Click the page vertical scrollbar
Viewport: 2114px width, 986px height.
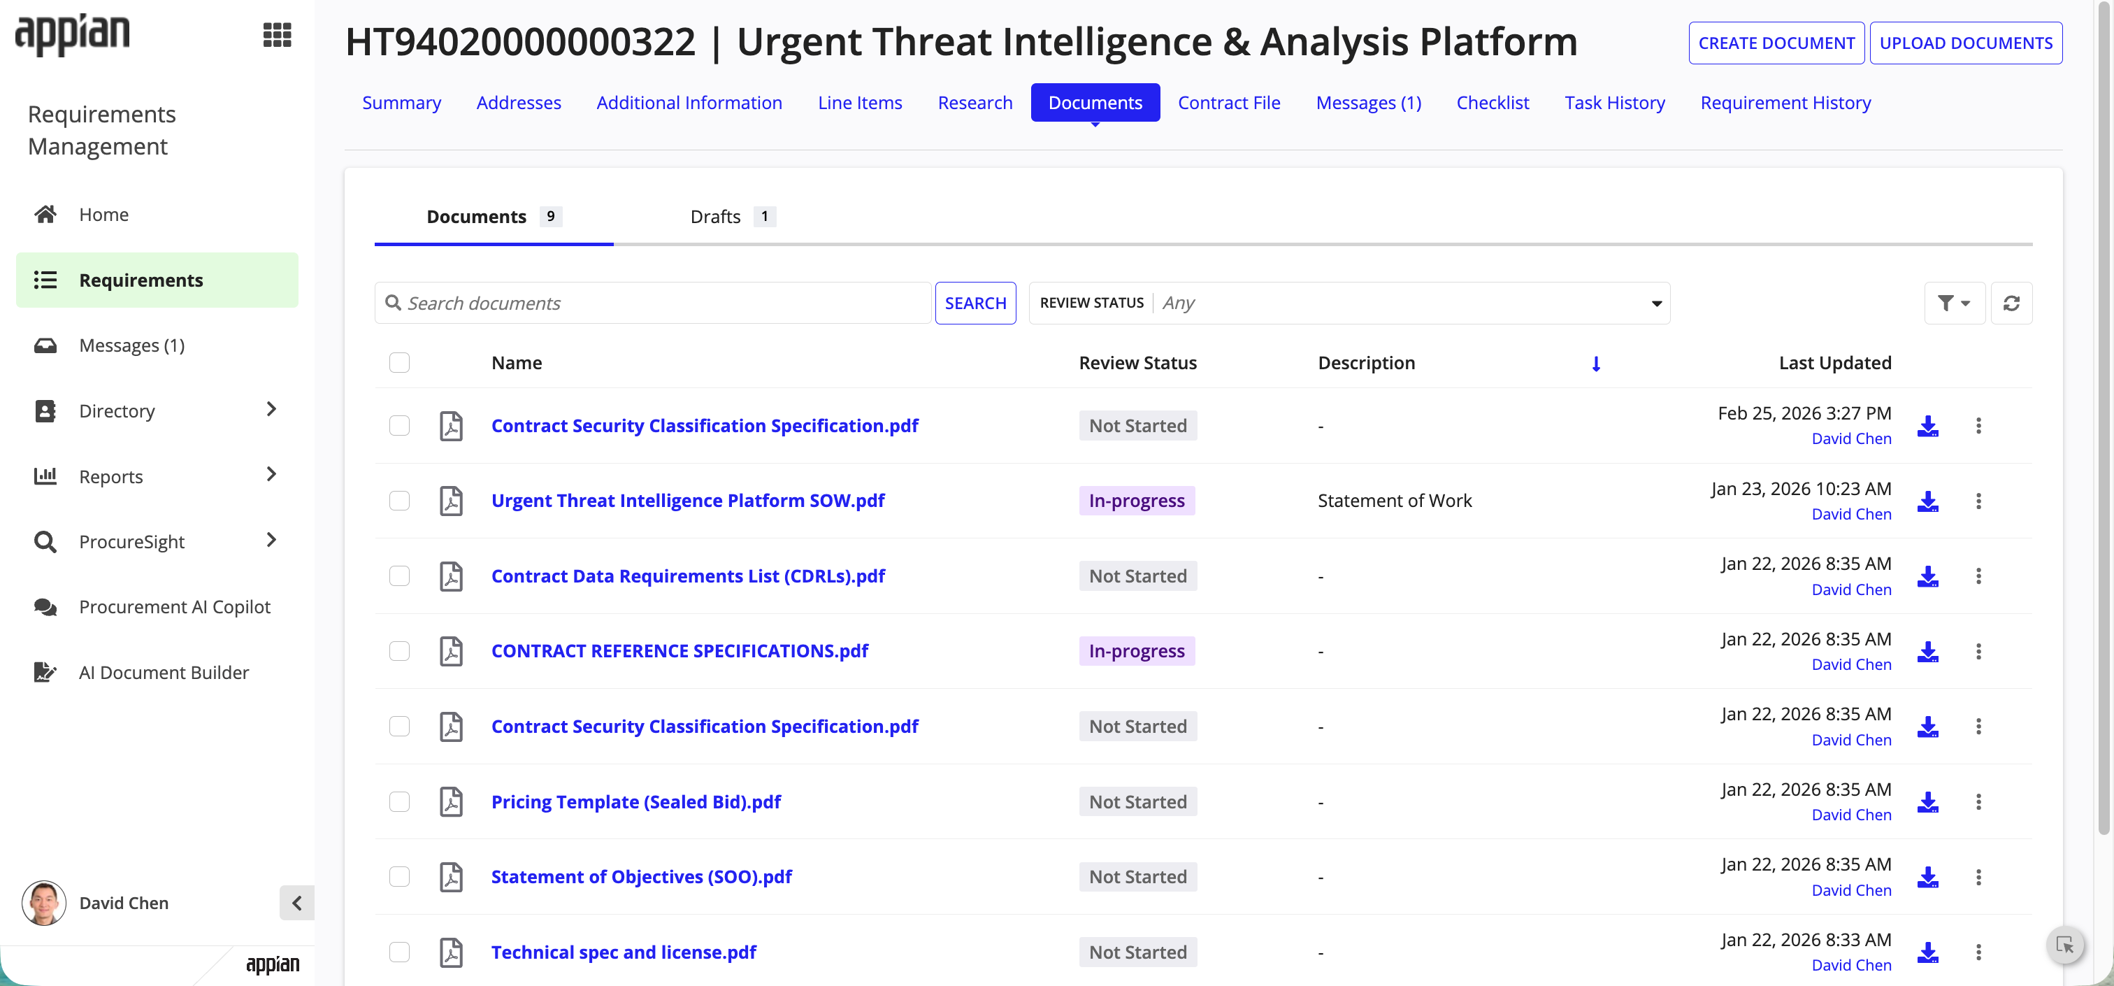click(x=2104, y=419)
